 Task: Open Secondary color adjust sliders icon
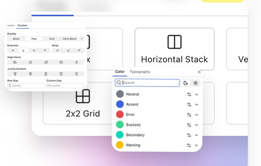coord(189,135)
